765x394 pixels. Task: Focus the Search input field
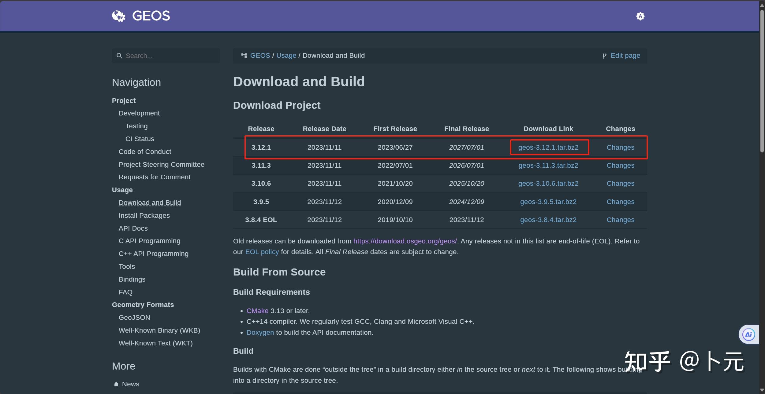[x=171, y=56]
